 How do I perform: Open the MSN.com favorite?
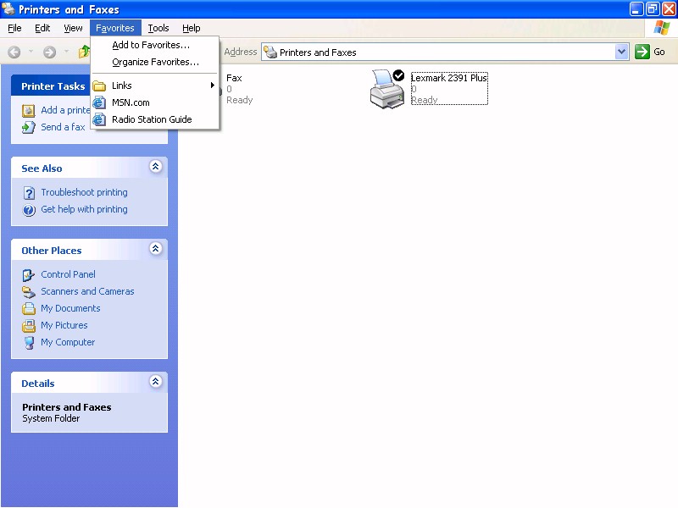[x=155, y=102]
